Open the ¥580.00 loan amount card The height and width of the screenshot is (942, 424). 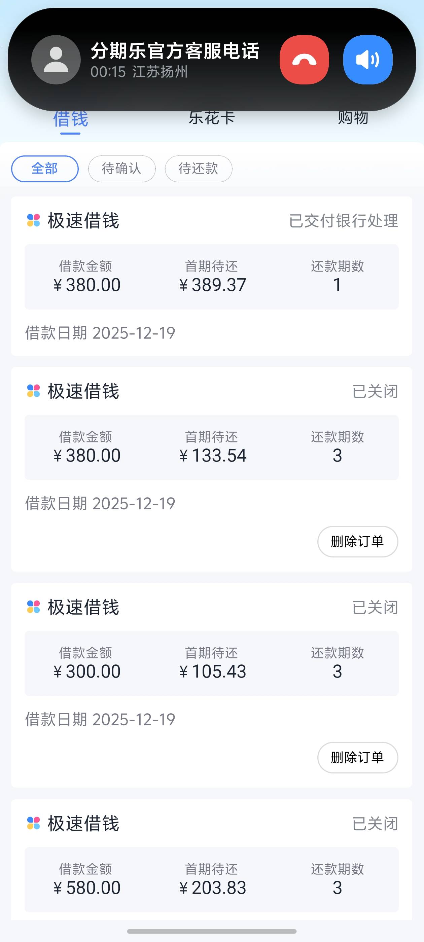pyautogui.click(x=87, y=879)
